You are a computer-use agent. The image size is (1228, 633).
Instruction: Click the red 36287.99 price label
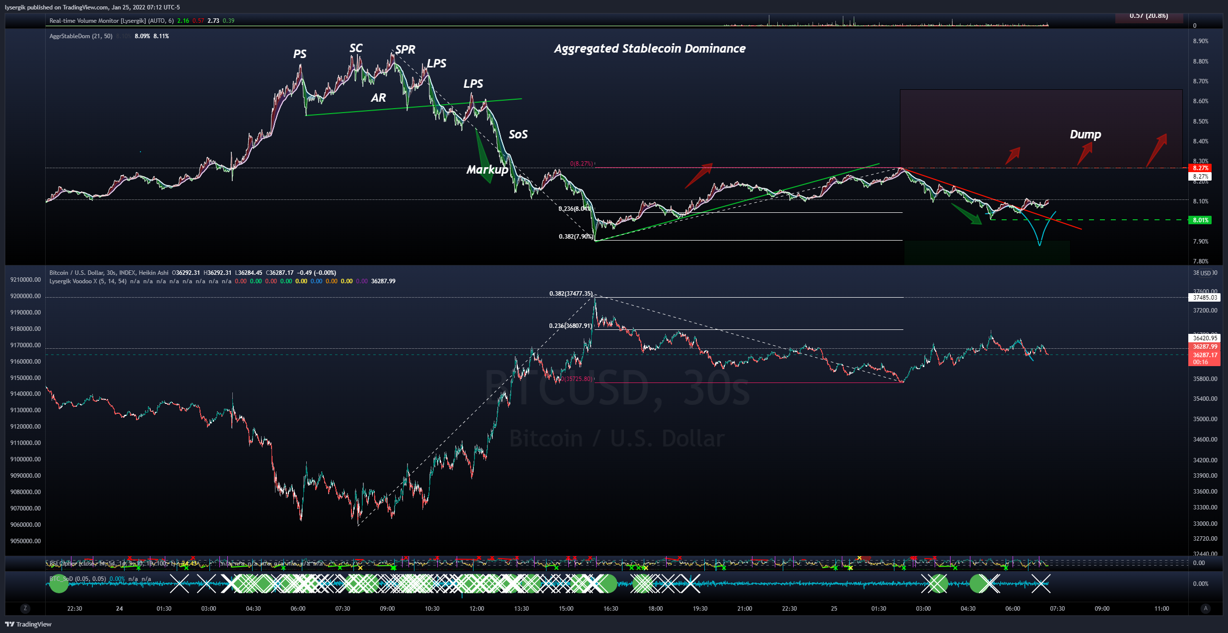click(x=1205, y=347)
